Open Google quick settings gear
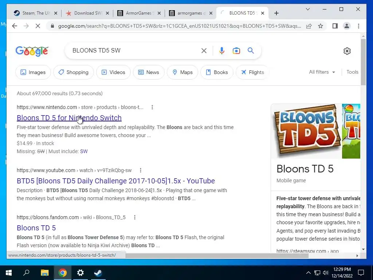The width and height of the screenshot is (373, 280). click(347, 51)
